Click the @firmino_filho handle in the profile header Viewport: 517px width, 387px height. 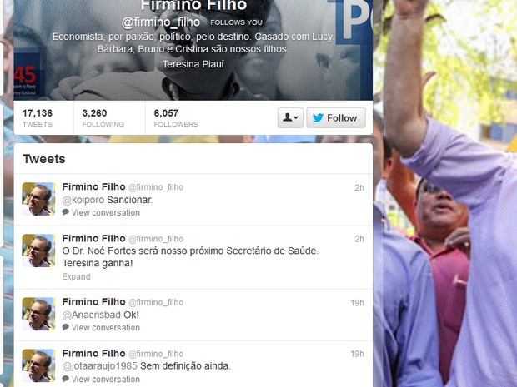[161, 22]
